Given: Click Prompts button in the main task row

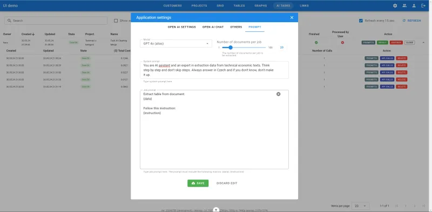Looking at the screenshot, I should pos(368,43).
